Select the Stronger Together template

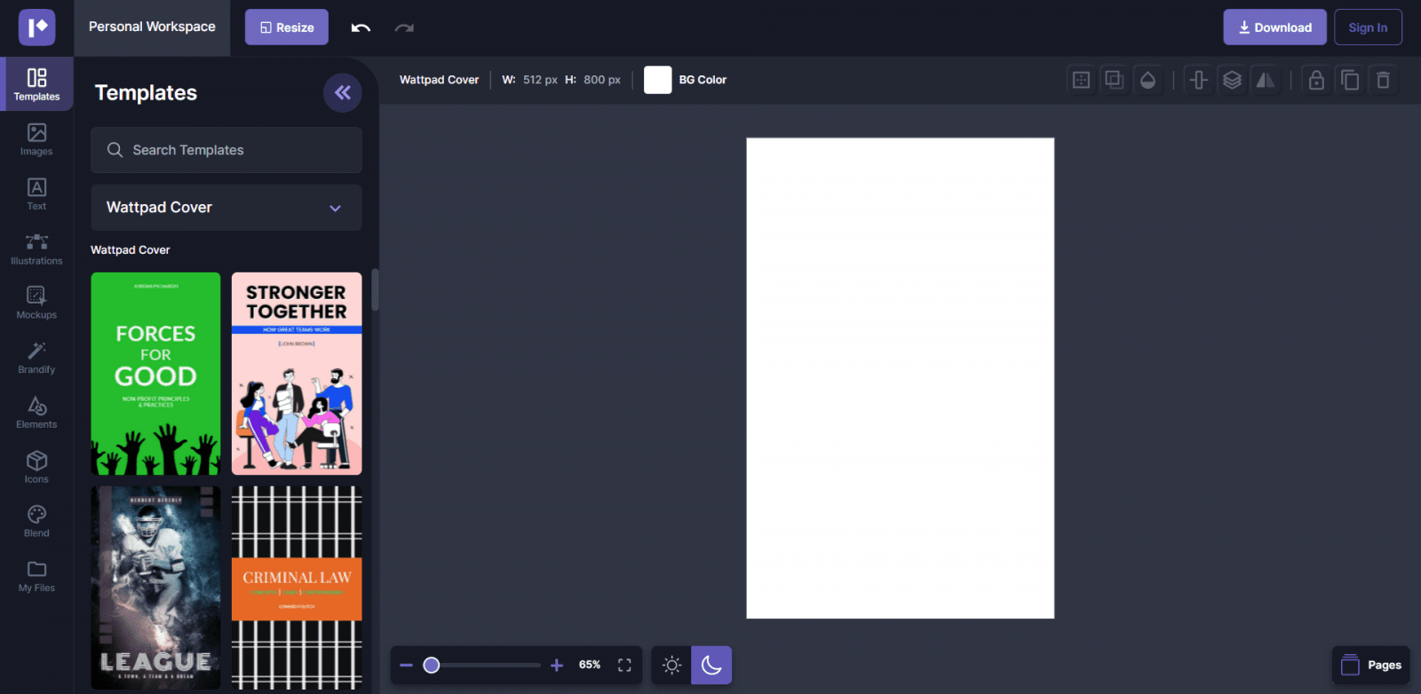click(x=297, y=374)
